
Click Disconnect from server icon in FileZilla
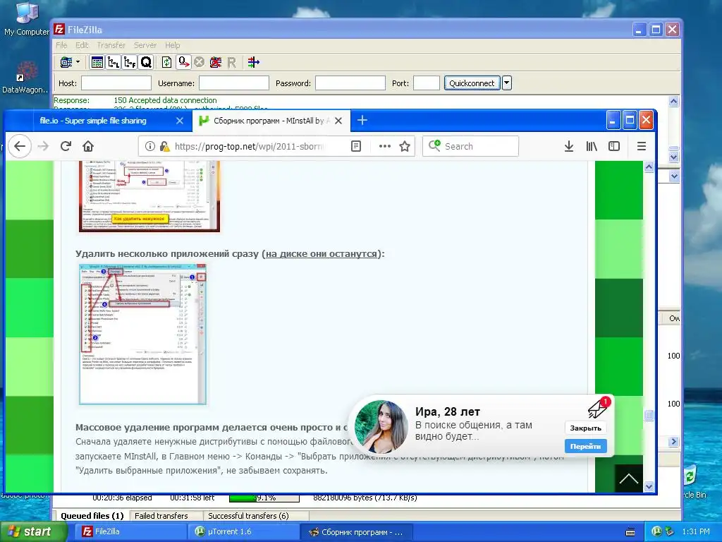click(216, 62)
